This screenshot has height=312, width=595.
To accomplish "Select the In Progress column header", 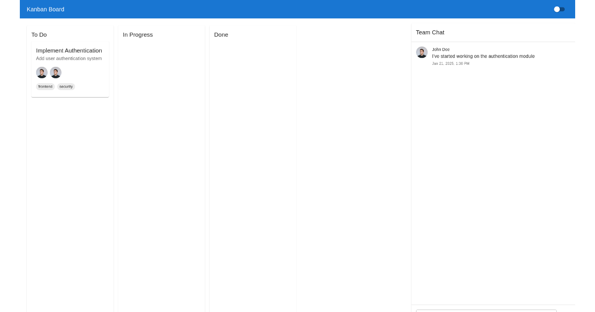I will pyautogui.click(x=138, y=35).
